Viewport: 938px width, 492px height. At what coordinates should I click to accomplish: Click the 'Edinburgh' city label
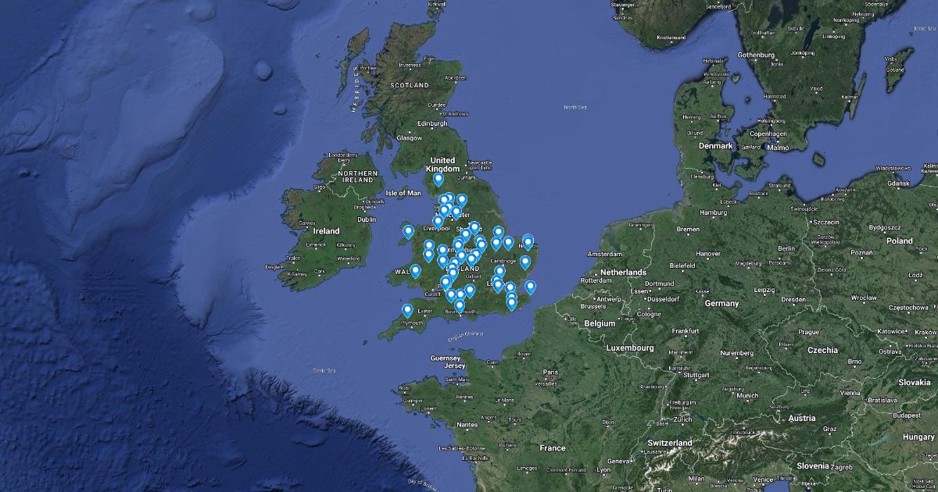[x=432, y=123]
